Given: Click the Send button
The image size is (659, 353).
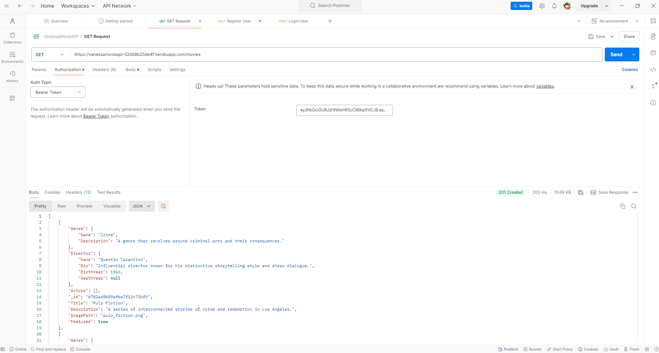Looking at the screenshot, I should [x=616, y=54].
